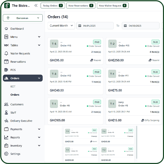This screenshot has width=164, height=164.
Task: Click the Delivery Executive scooter icon
Action: click(x=6, y=121)
